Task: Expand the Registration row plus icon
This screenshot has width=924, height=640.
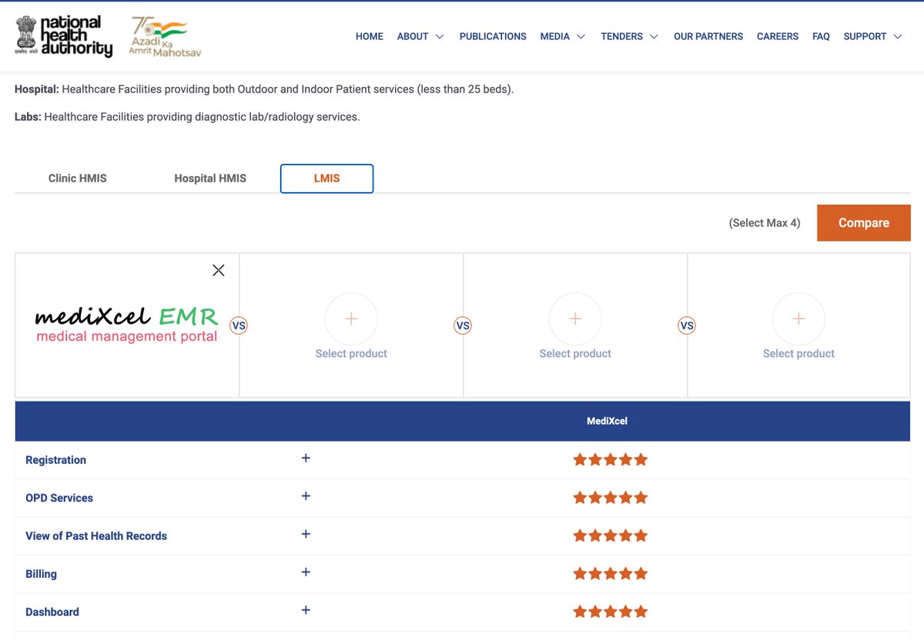Action: point(306,458)
